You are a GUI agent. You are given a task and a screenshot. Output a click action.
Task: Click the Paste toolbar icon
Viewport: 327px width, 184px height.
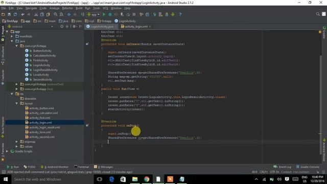pos(48,14)
